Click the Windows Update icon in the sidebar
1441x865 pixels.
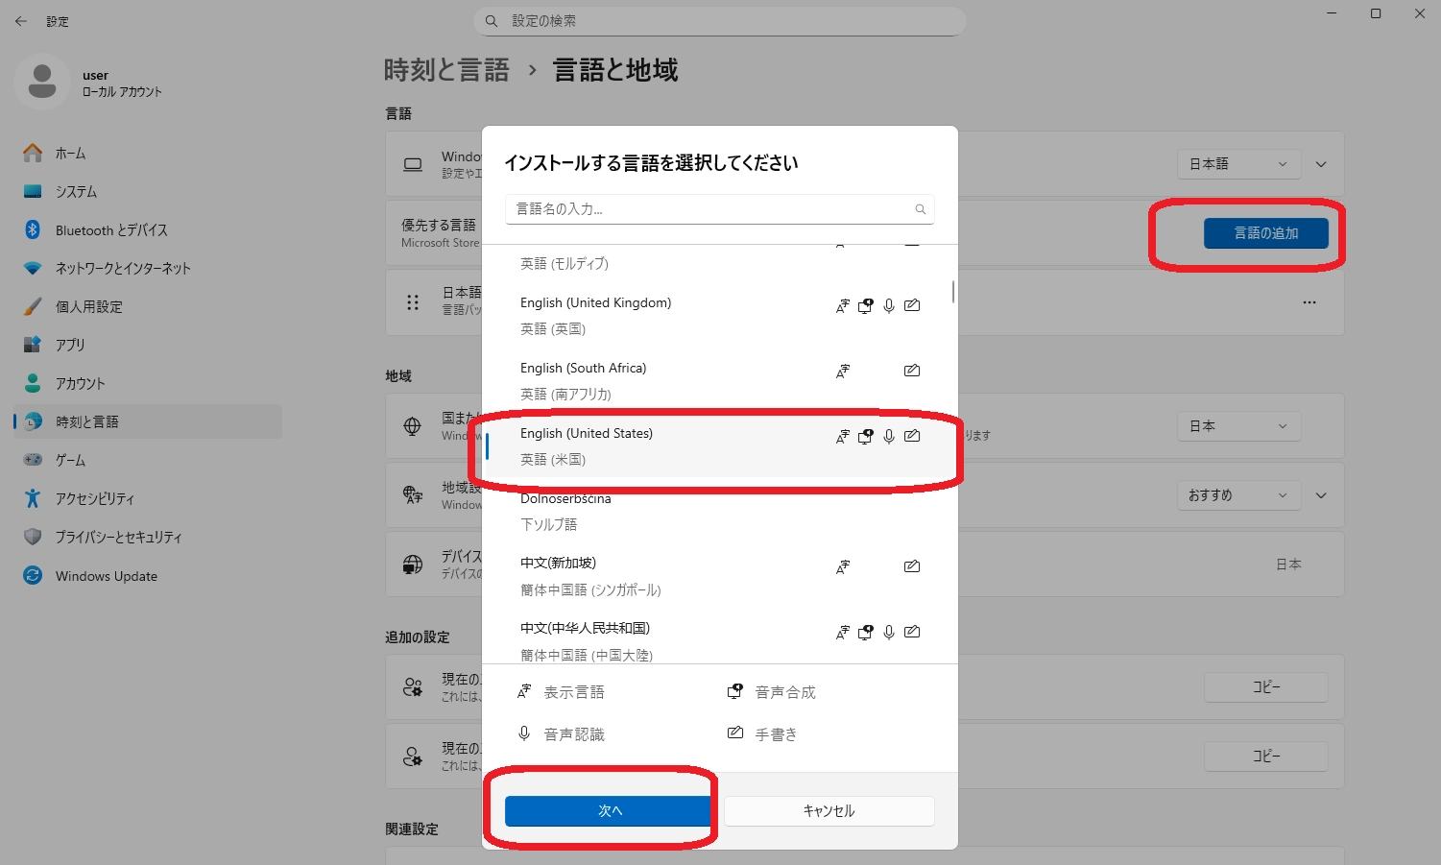point(32,575)
